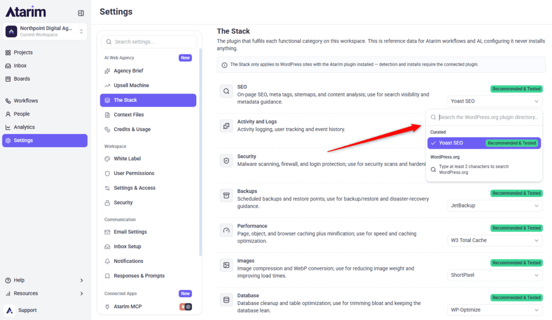Click the Search settings field
This screenshot has height=320, width=552.
pyautogui.click(x=149, y=41)
